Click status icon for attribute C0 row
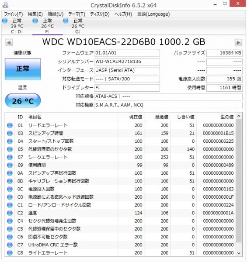247x262 pixels. click(x=10, y=197)
